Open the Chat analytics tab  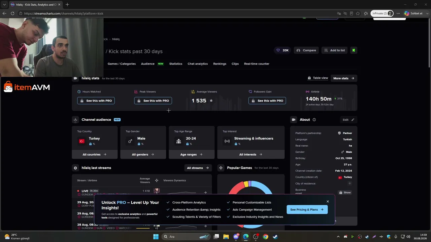[198, 64]
